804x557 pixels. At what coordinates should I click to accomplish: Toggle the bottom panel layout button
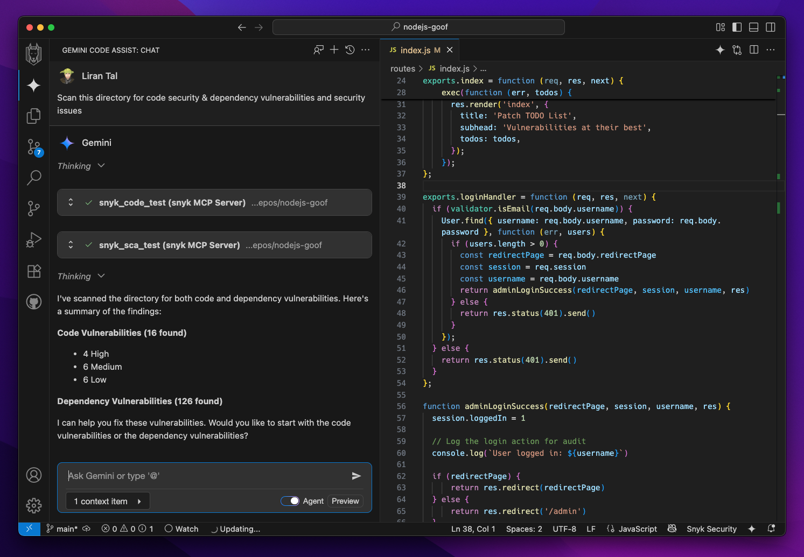point(754,27)
